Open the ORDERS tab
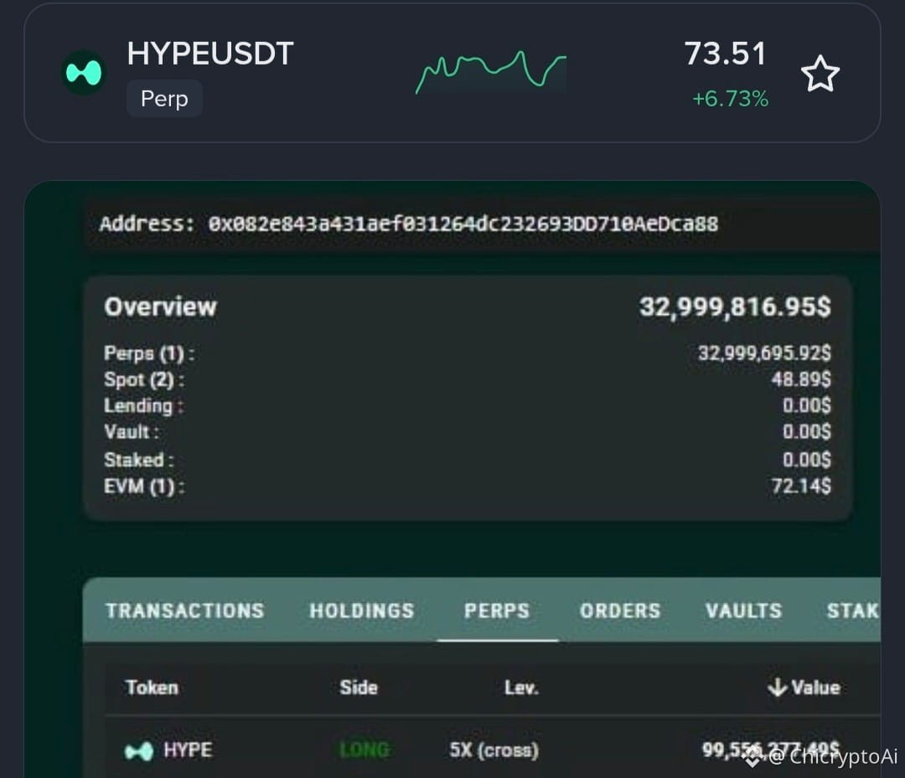905x778 pixels. [x=620, y=611]
